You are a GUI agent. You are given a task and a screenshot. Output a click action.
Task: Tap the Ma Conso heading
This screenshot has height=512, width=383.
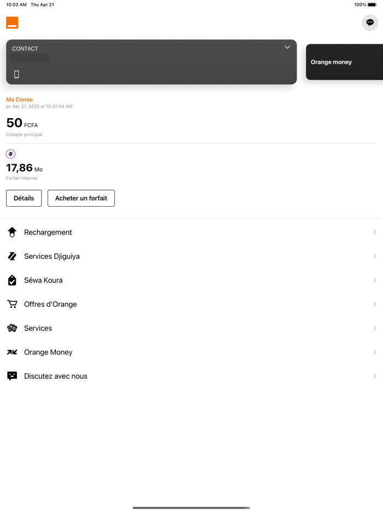click(19, 100)
